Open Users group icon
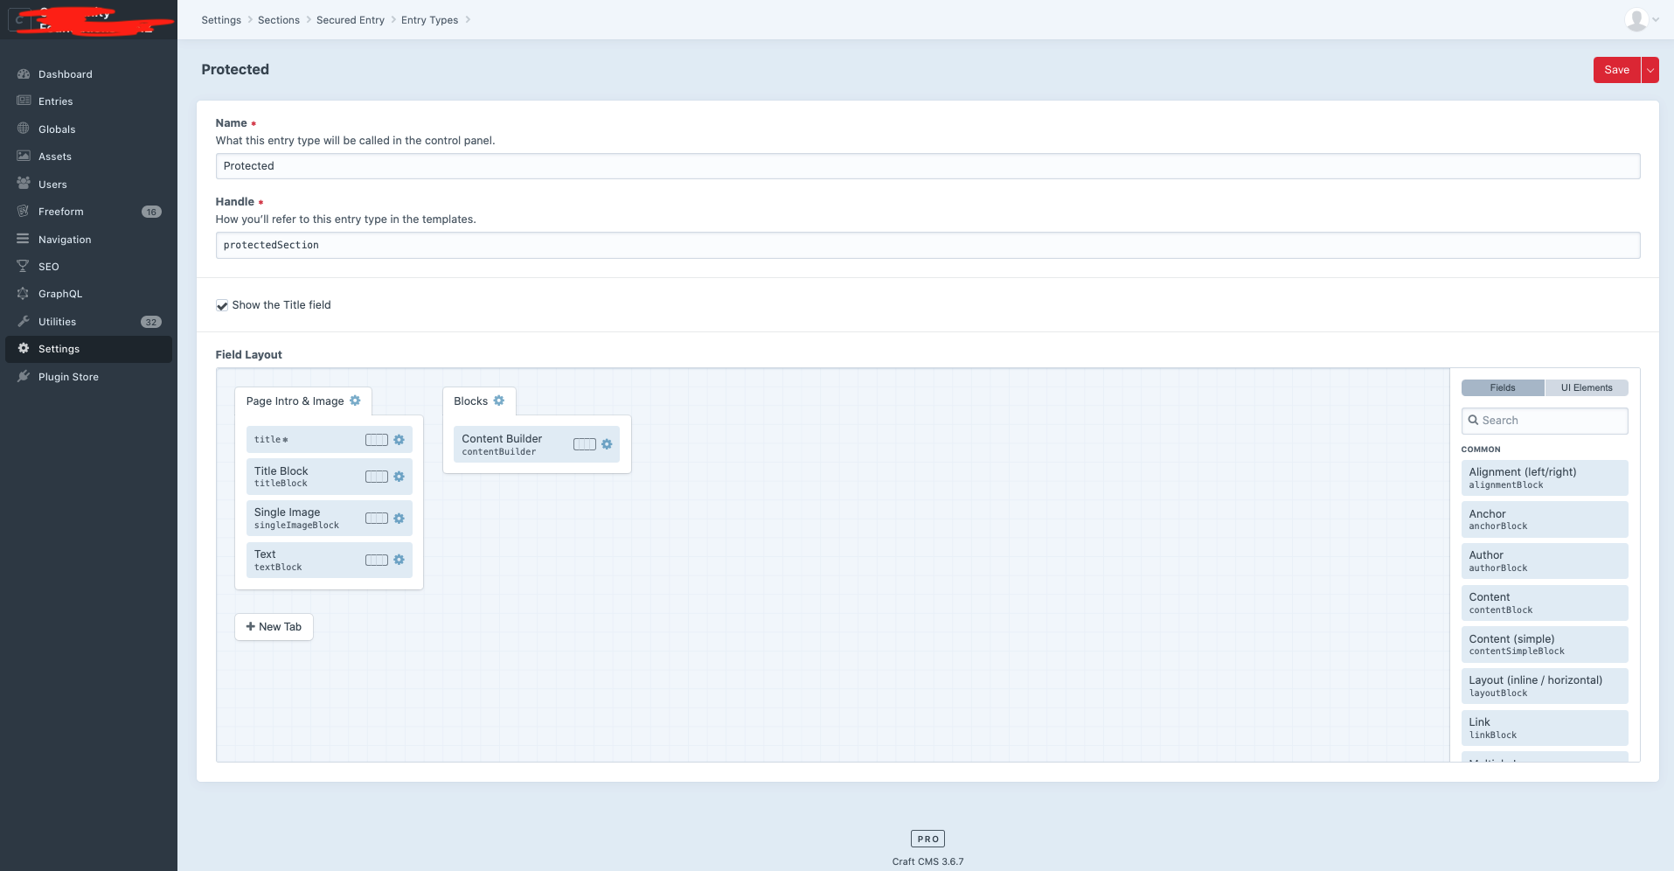1674x871 pixels. [24, 184]
